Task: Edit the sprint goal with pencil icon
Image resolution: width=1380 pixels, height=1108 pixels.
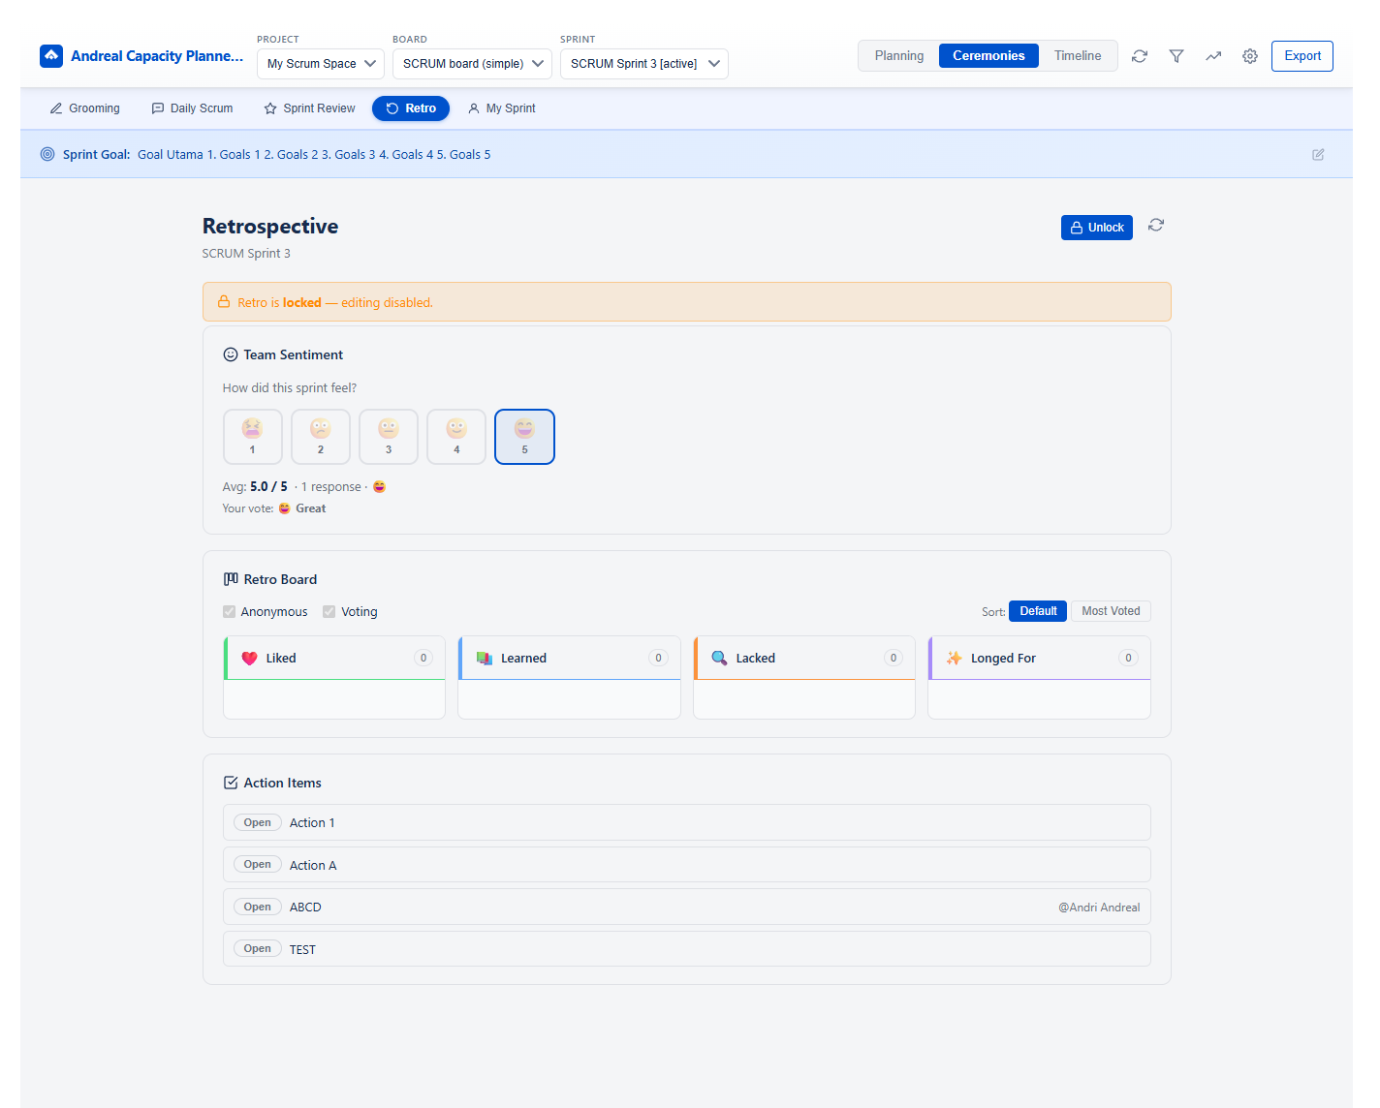Action: 1318,155
